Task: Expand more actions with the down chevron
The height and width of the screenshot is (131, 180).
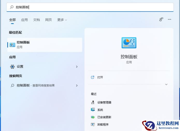Action: pyautogui.click(x=166, y=84)
